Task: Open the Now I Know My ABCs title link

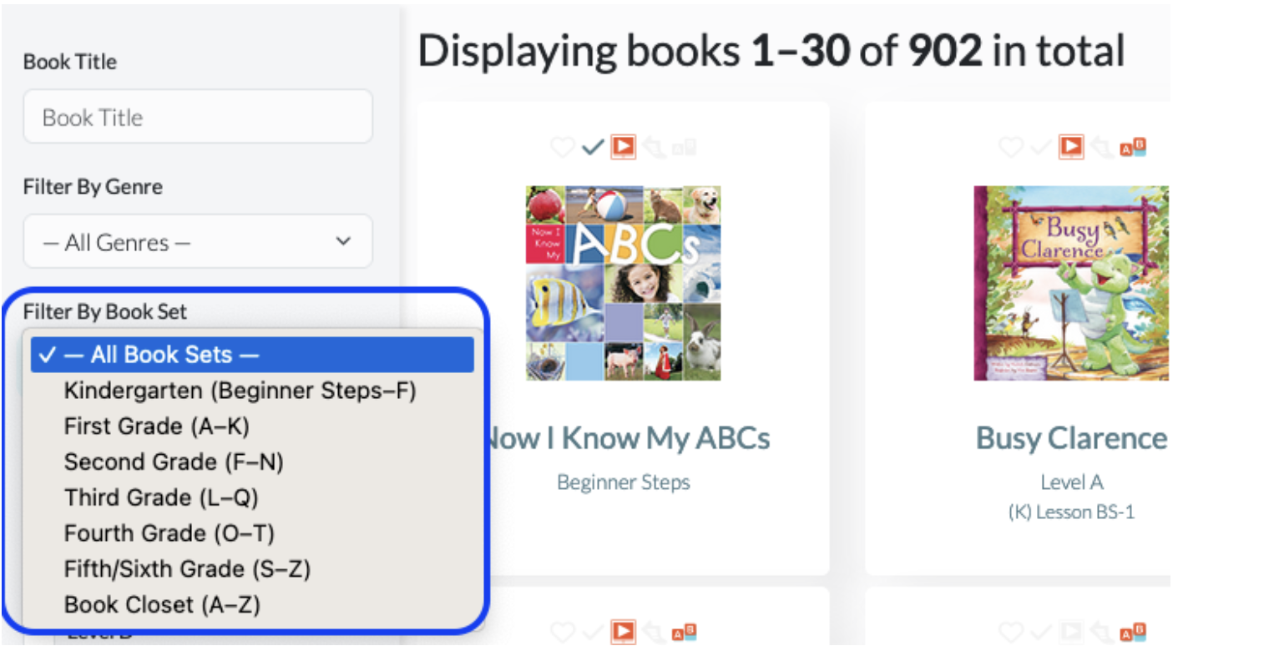Action: click(628, 438)
